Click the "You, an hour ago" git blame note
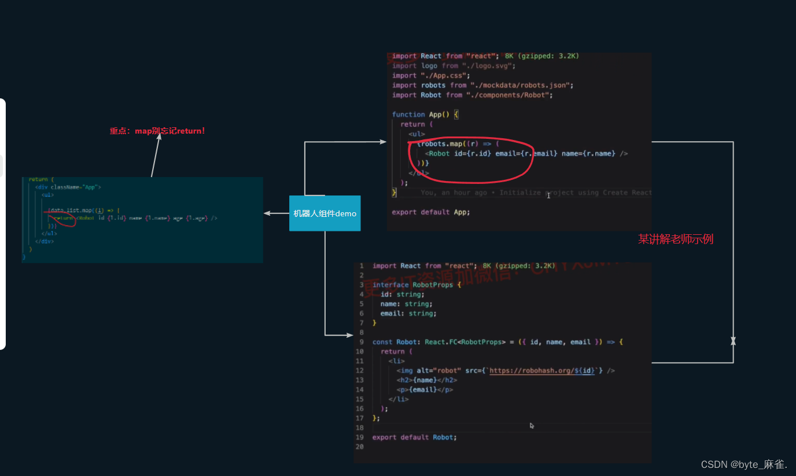Screen dimensions: 796x476 coord(536,193)
